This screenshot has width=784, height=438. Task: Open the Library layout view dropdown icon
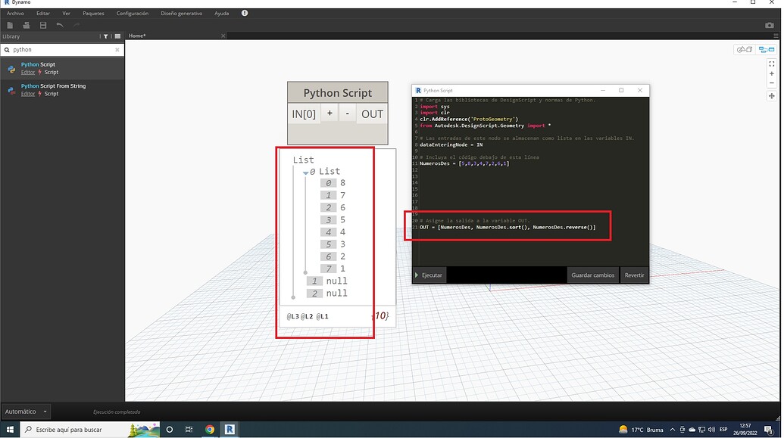pos(118,36)
